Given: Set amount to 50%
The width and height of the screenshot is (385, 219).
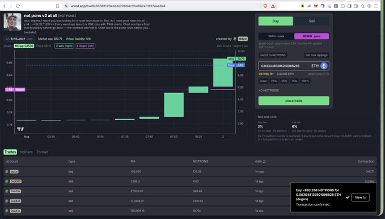Looking at the screenshot, I should click(284, 81).
